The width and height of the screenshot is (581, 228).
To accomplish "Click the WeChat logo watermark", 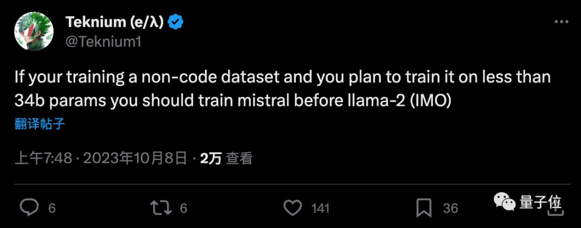I will click(505, 203).
